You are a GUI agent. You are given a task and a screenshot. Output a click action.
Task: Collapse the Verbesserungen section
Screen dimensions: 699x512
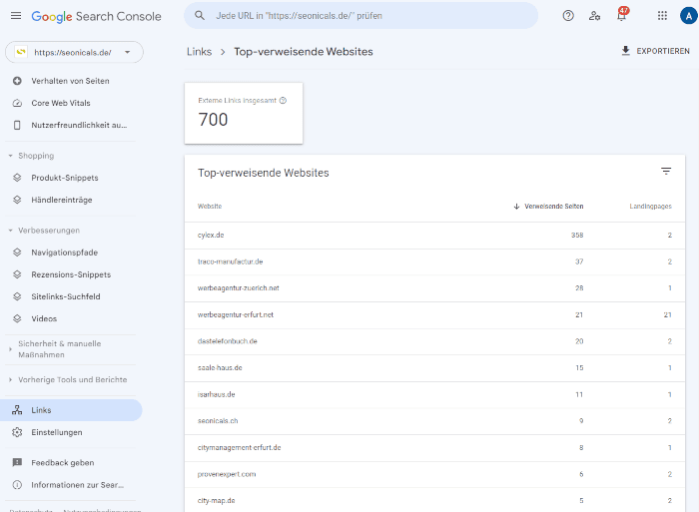pos(10,231)
